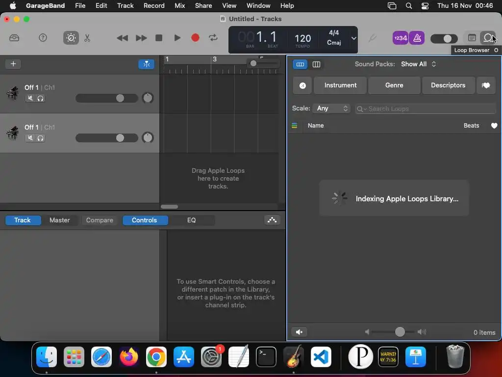Adjust the horizontal zoom slider in ruler

[x=263, y=63]
